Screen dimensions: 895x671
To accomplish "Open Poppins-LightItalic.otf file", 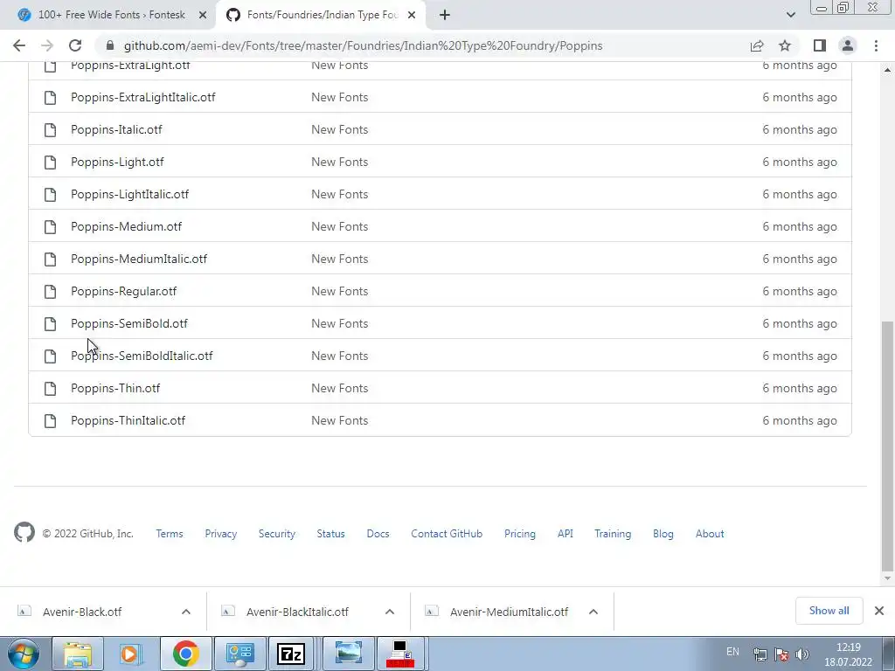I will click(x=129, y=194).
